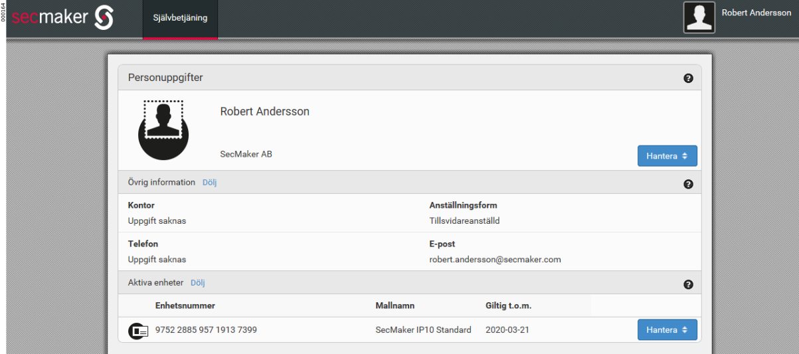Open the user avatar in top bar
799x354 pixels.
[x=699, y=17]
